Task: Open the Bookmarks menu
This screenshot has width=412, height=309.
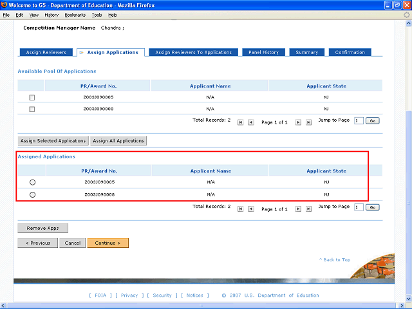Action: (75, 15)
